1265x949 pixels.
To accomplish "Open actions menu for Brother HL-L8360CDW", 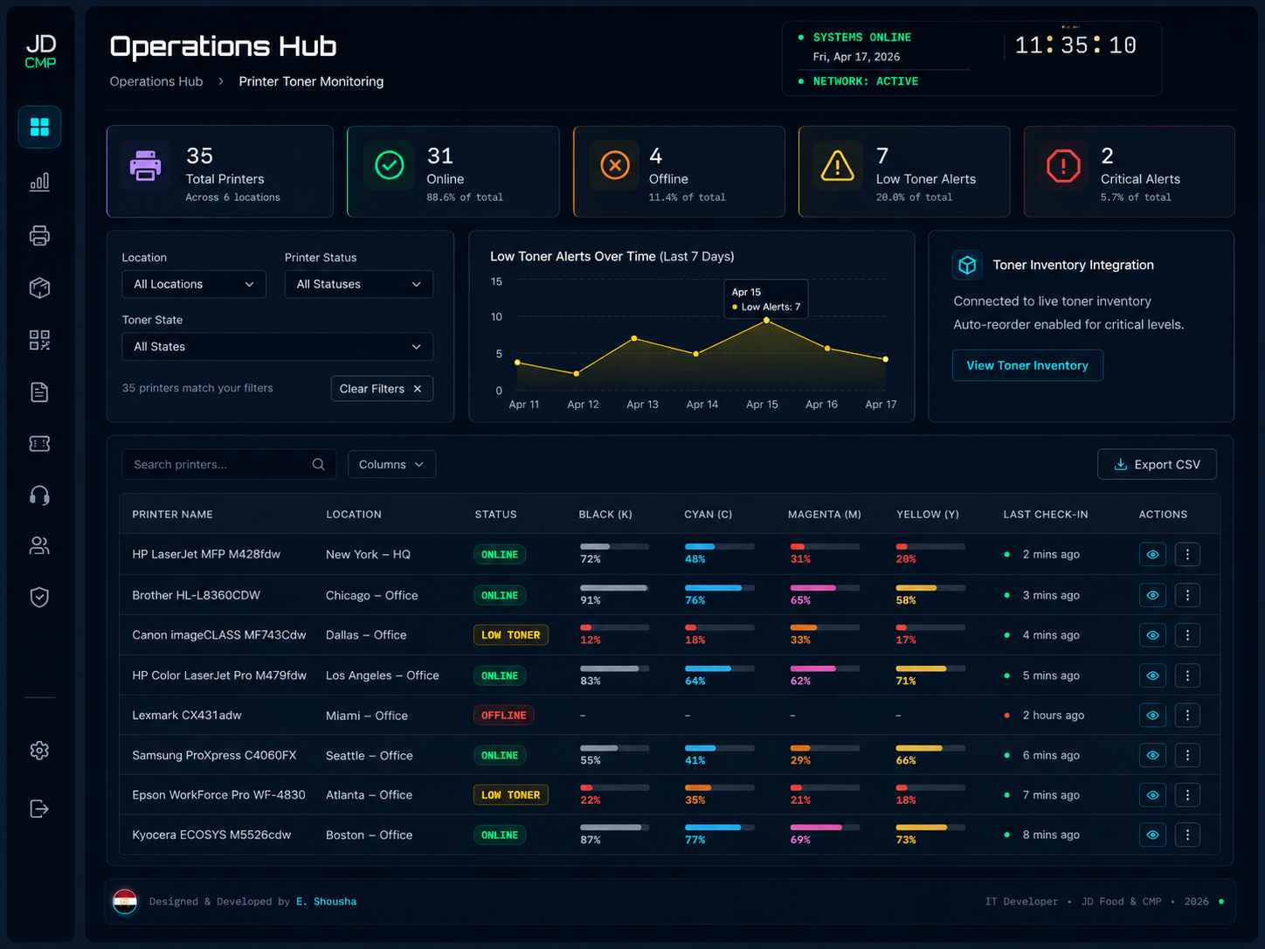I will tap(1187, 595).
